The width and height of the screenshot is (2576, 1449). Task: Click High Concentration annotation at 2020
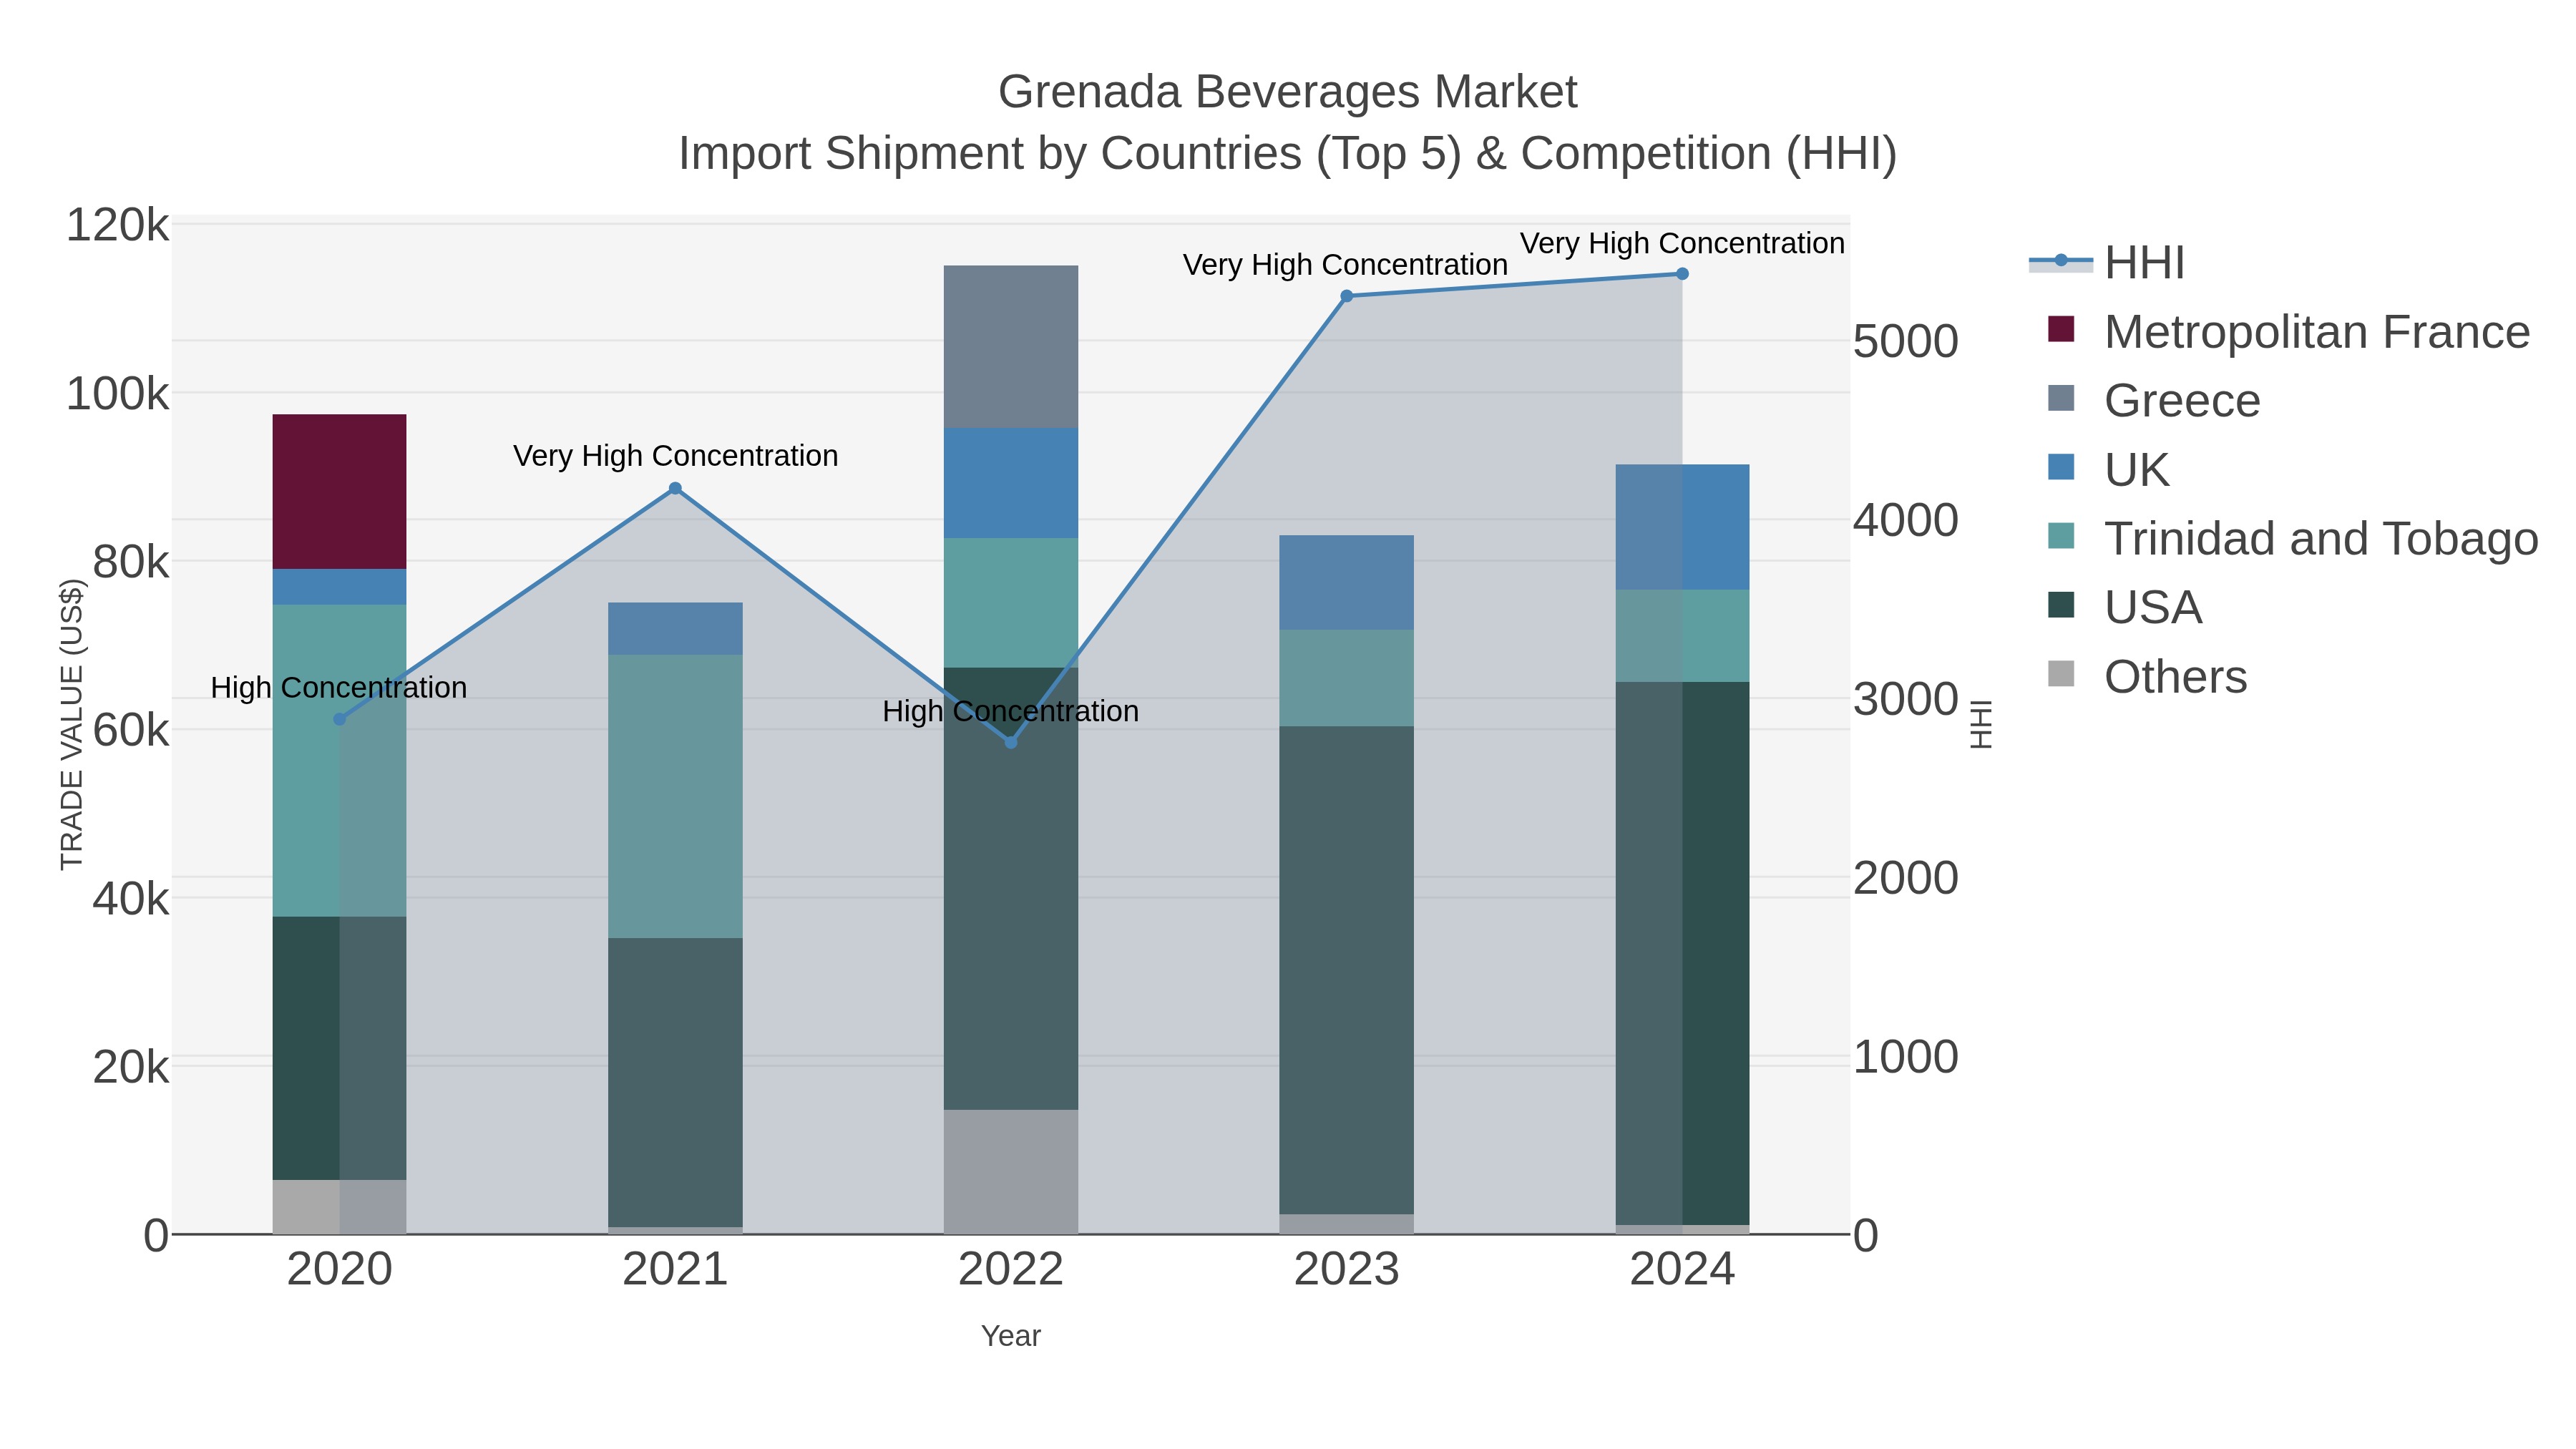(339, 688)
